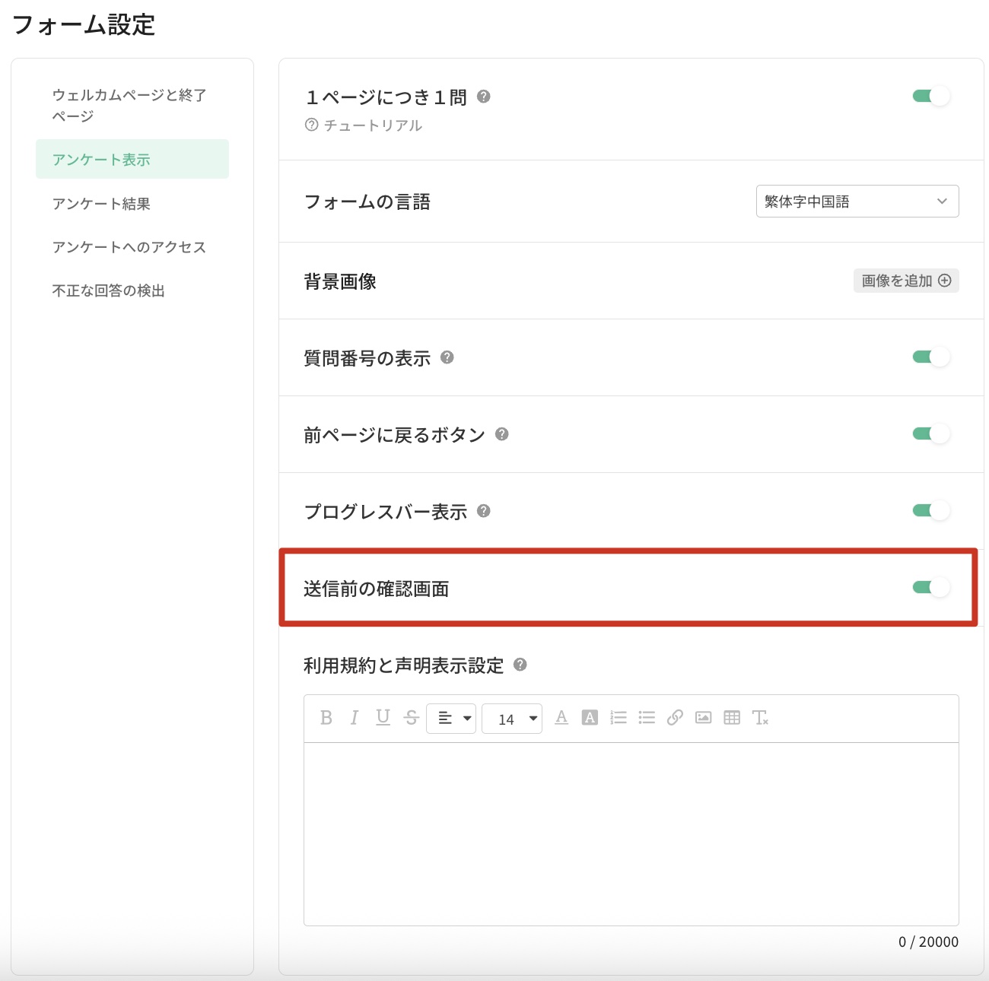Insert a table in the editor

coord(732,717)
